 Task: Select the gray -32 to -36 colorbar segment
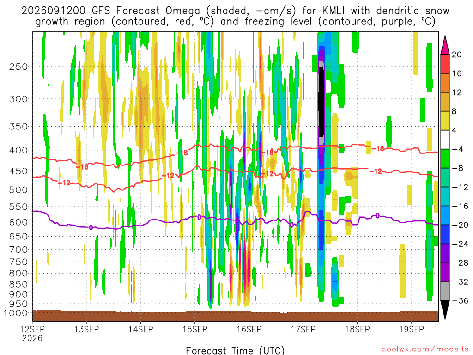[x=445, y=291]
